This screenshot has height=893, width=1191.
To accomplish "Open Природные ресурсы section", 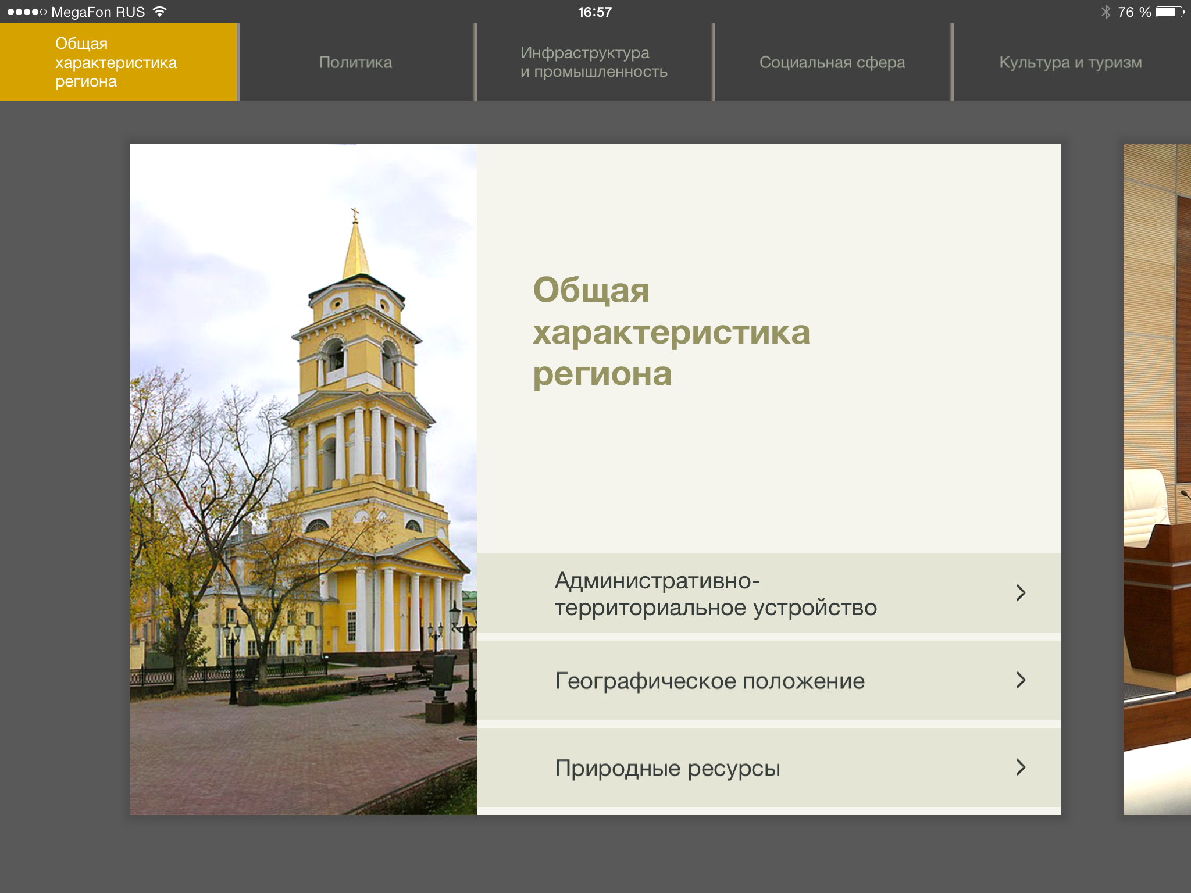I will pos(667,768).
